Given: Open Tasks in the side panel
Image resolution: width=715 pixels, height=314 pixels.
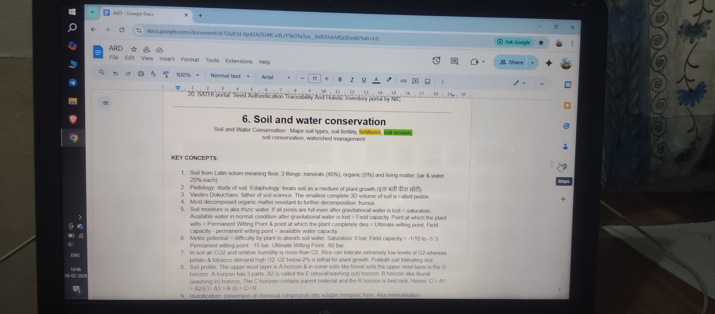Looking at the screenshot, I should point(566,126).
